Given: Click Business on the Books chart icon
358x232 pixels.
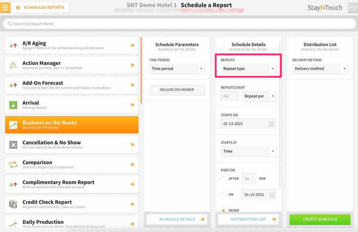Looking at the screenshot, I should 13,125.
